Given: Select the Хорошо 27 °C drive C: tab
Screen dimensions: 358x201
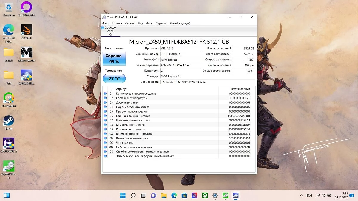Looking at the screenshot, I should point(110,31).
